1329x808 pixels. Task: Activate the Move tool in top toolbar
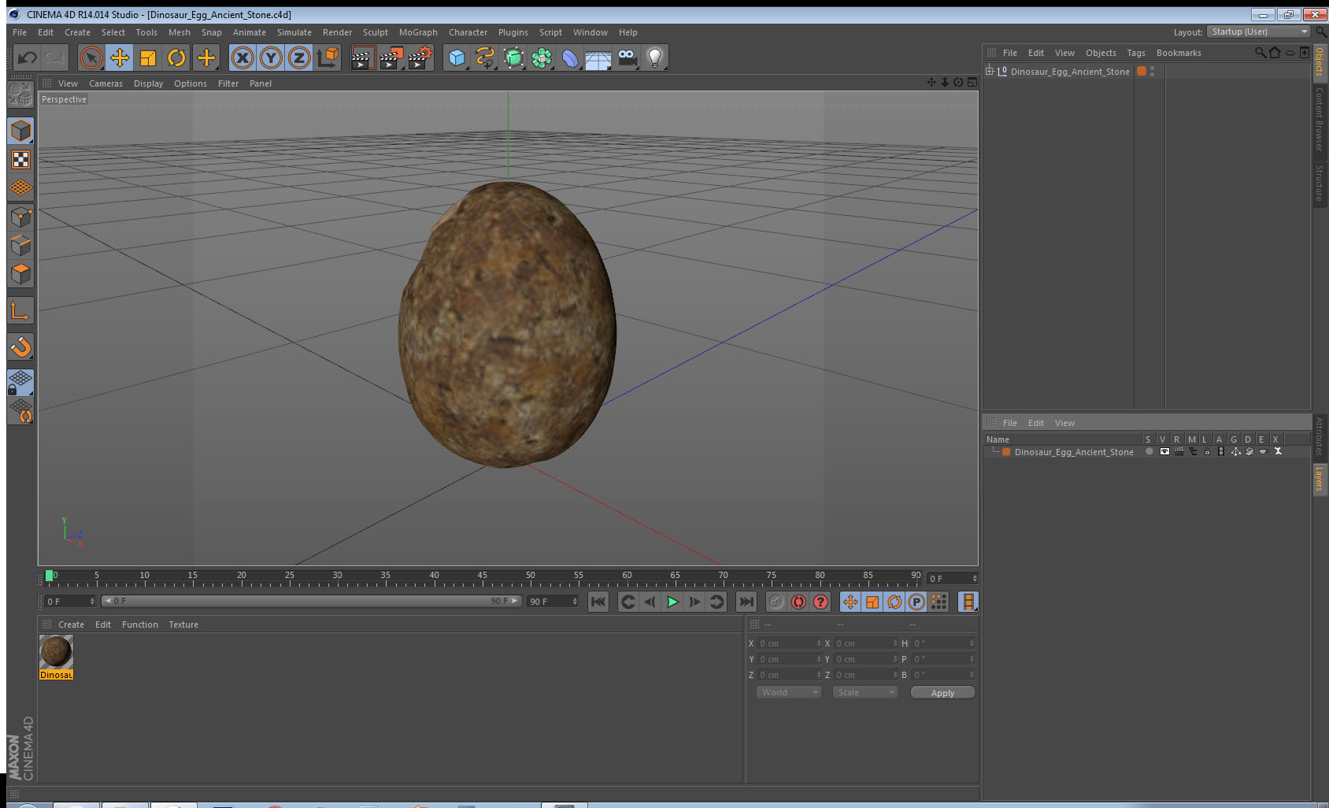tap(120, 57)
